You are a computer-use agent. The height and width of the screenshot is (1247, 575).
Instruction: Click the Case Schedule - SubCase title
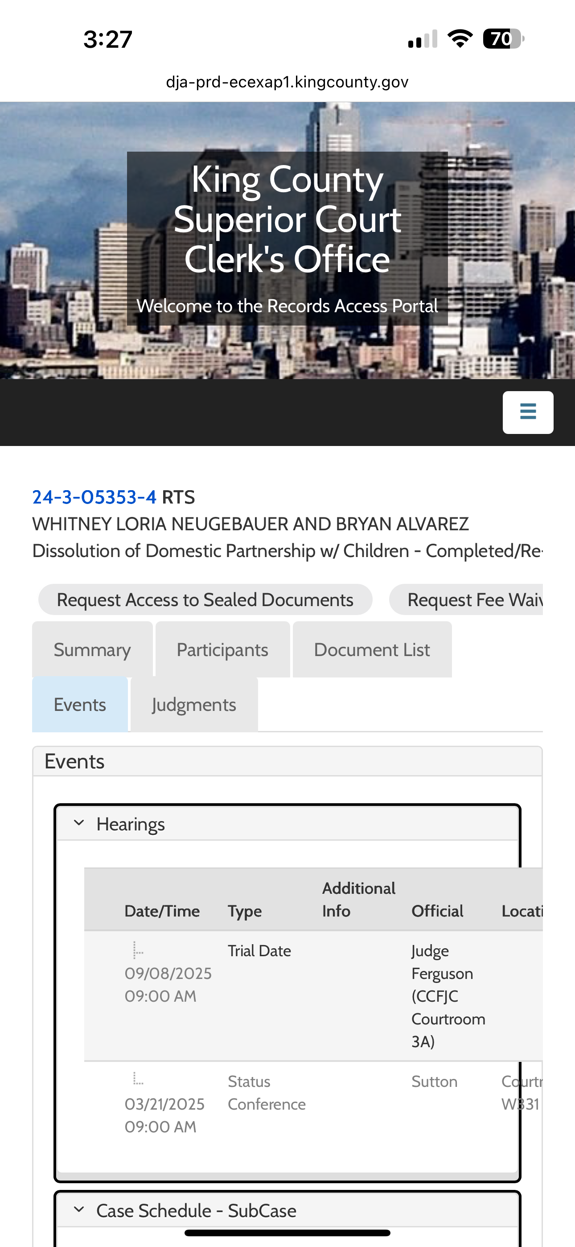click(196, 1211)
